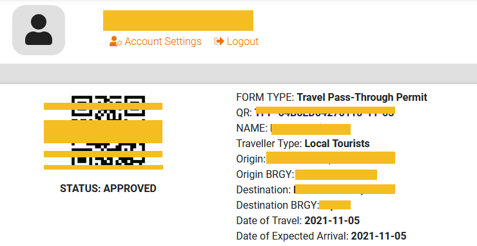Click the redacted QR reference value
The width and height of the screenshot is (477, 246).
(325, 112)
